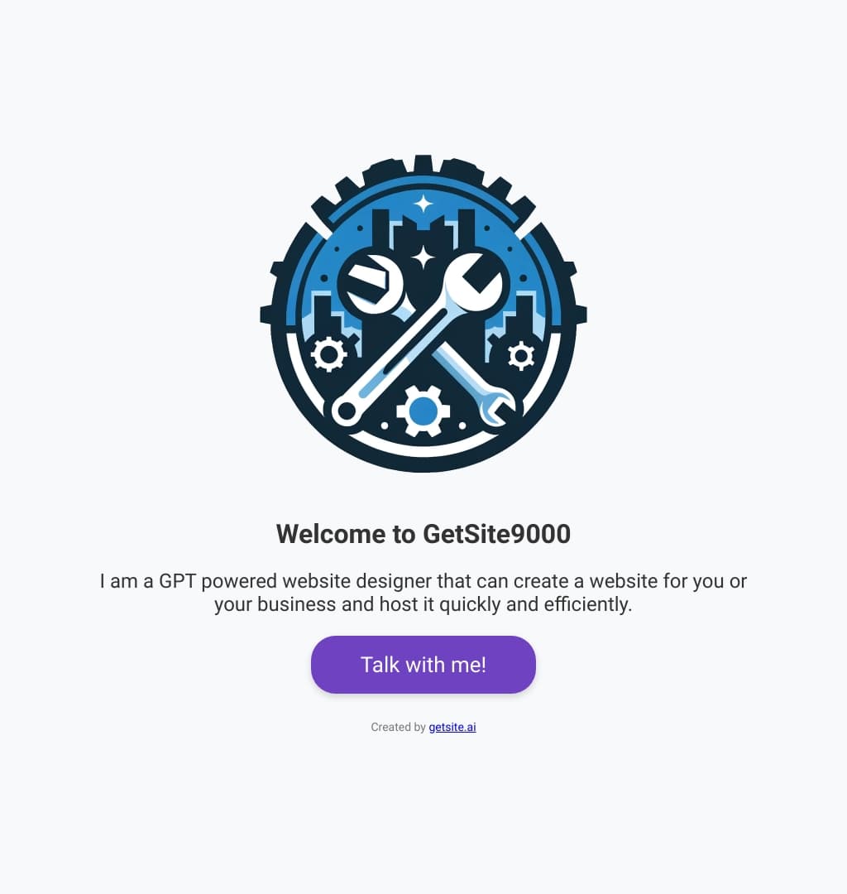Click the ring end of the wrench handle
This screenshot has height=894, width=847.
click(x=347, y=411)
